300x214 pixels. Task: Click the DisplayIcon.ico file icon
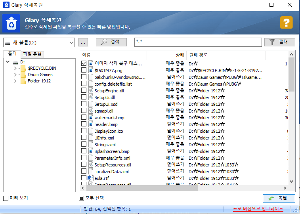tap(91, 131)
